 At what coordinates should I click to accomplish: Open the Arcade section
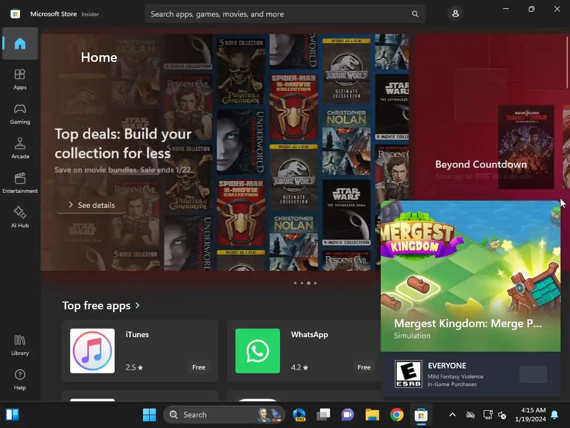[x=20, y=148]
